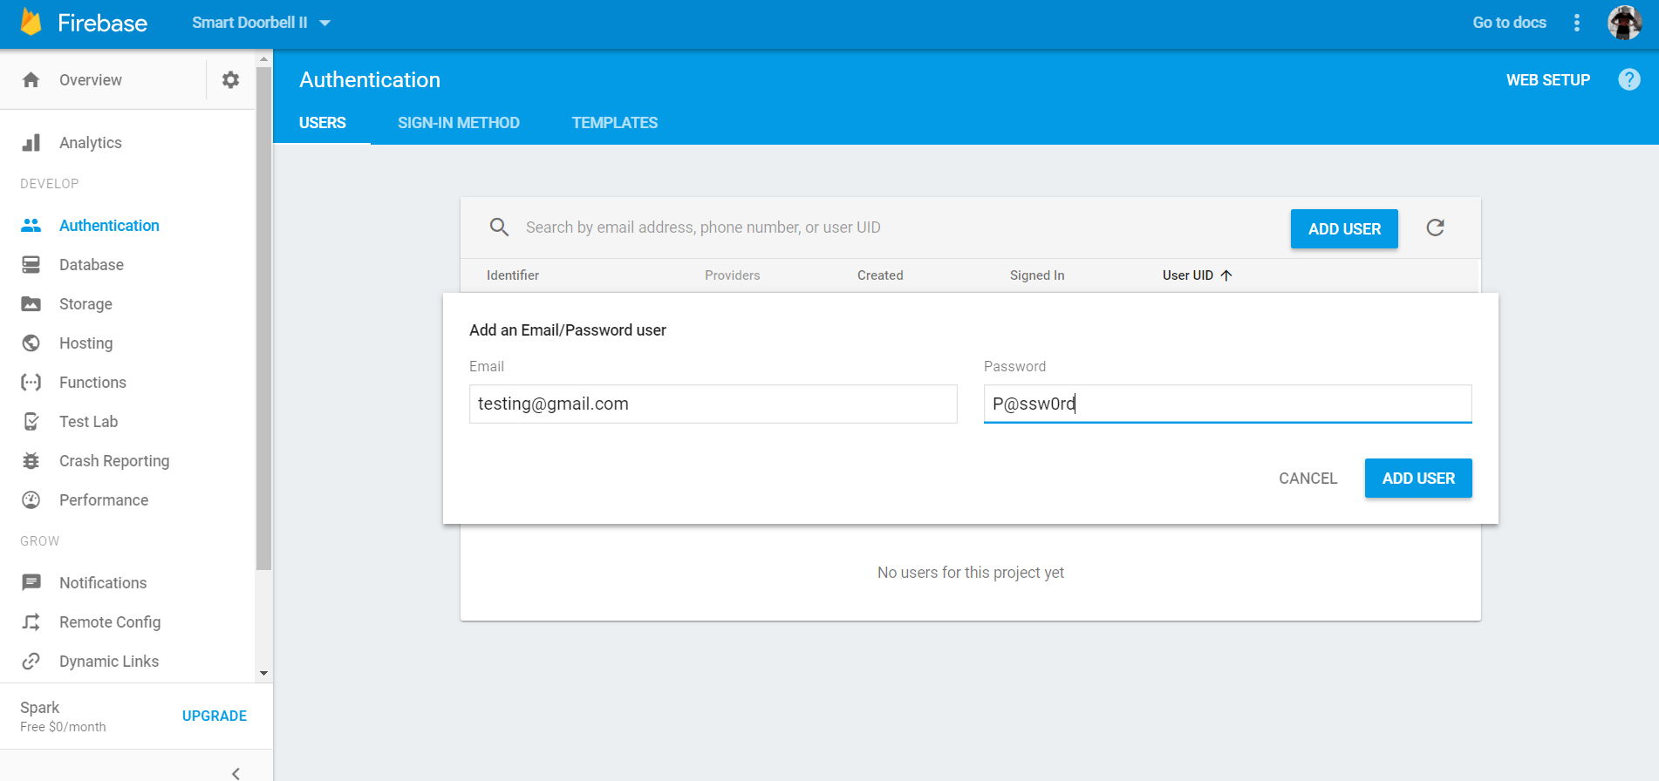Image resolution: width=1659 pixels, height=781 pixels.
Task: Click the Database icon
Action: point(31,265)
